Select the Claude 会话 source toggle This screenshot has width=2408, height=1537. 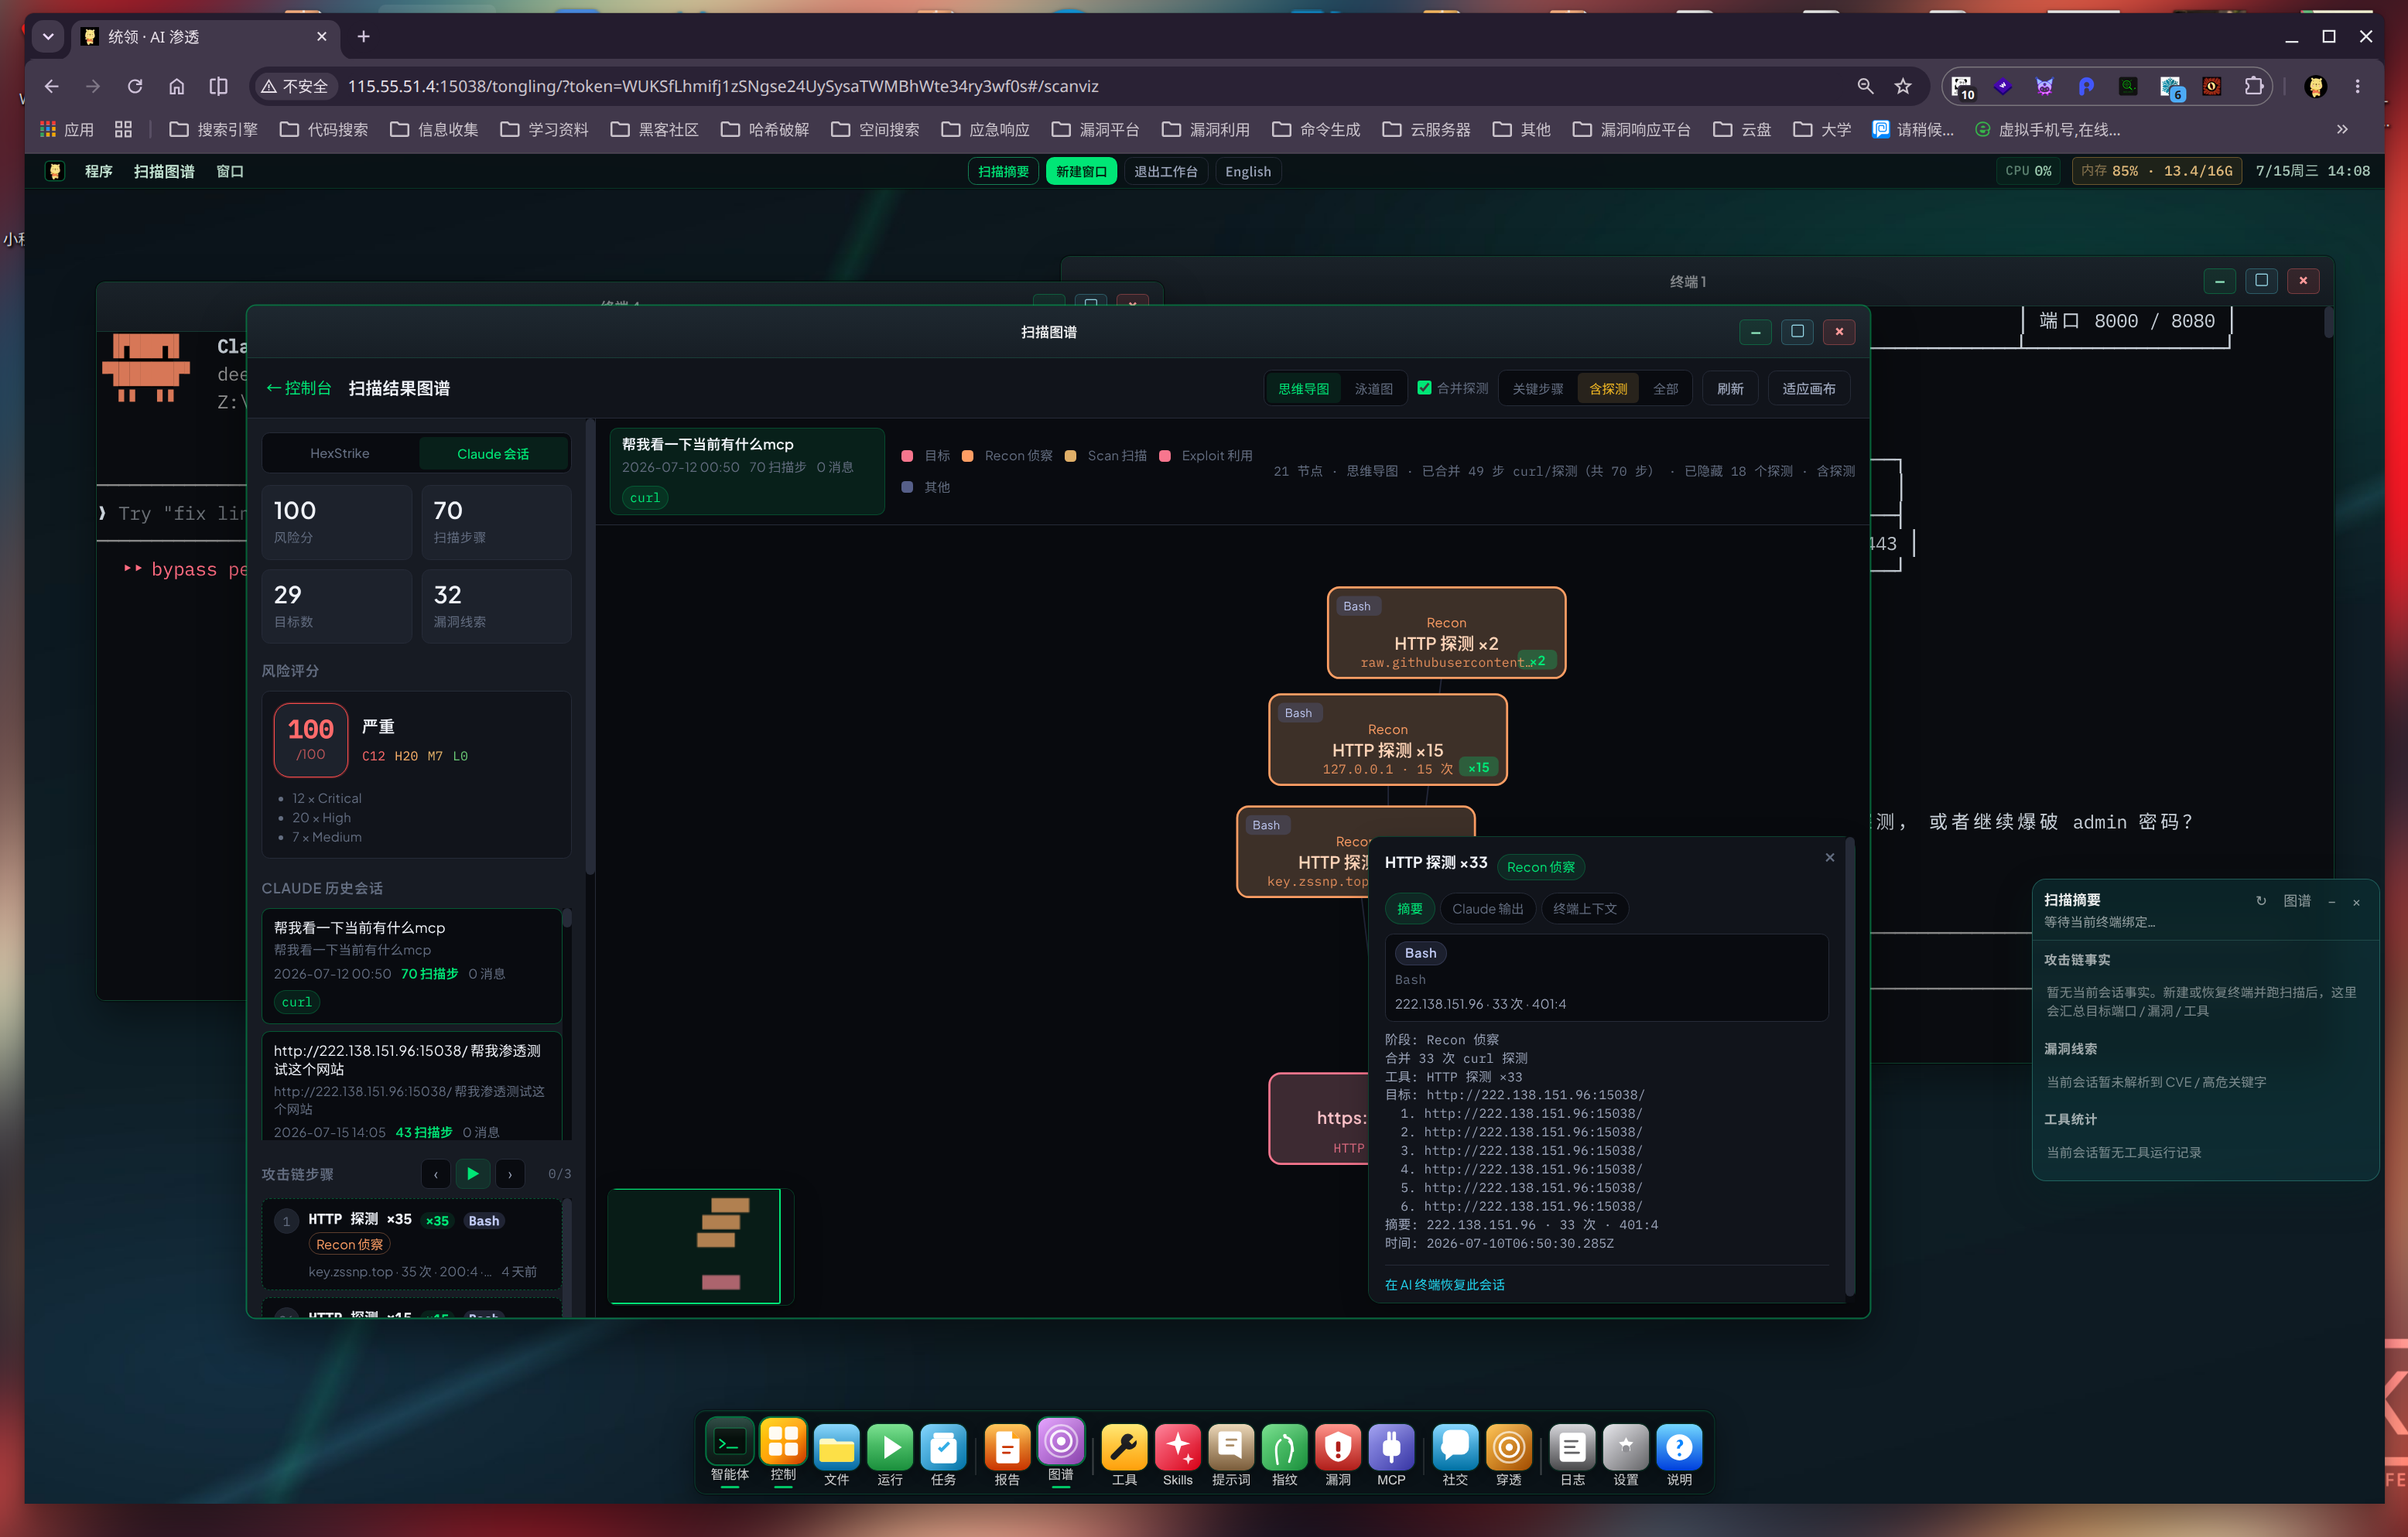493,453
